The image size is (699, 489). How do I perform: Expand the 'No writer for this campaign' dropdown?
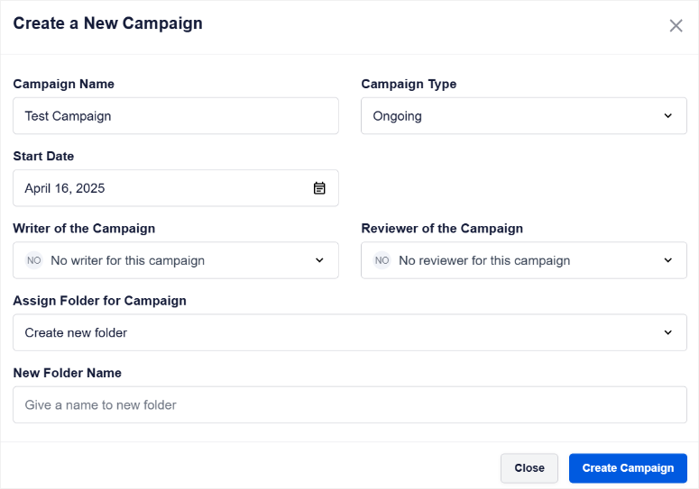point(176,260)
